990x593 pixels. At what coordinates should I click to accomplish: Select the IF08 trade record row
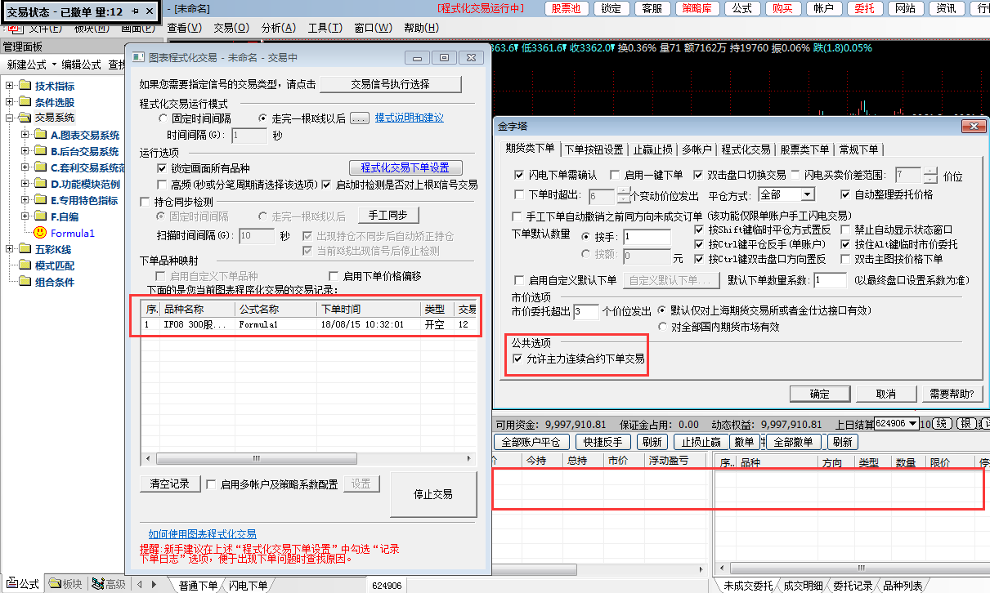[x=310, y=324]
